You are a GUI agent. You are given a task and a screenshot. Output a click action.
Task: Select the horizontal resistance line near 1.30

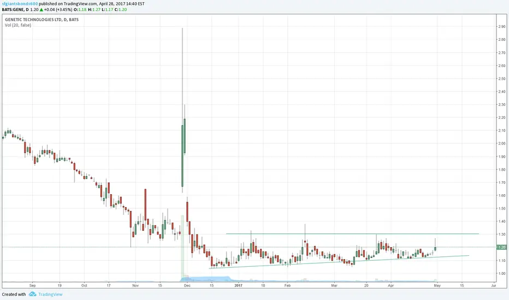[x=352, y=234]
